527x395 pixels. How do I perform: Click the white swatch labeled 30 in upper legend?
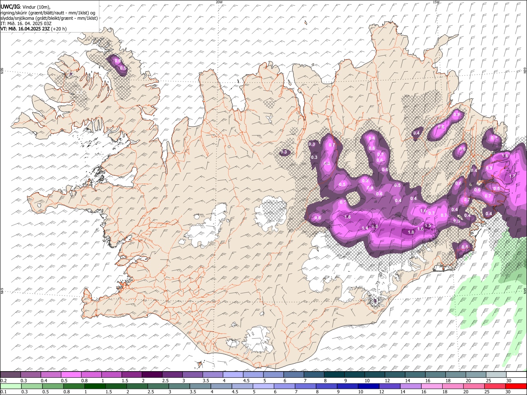coord(516,374)
